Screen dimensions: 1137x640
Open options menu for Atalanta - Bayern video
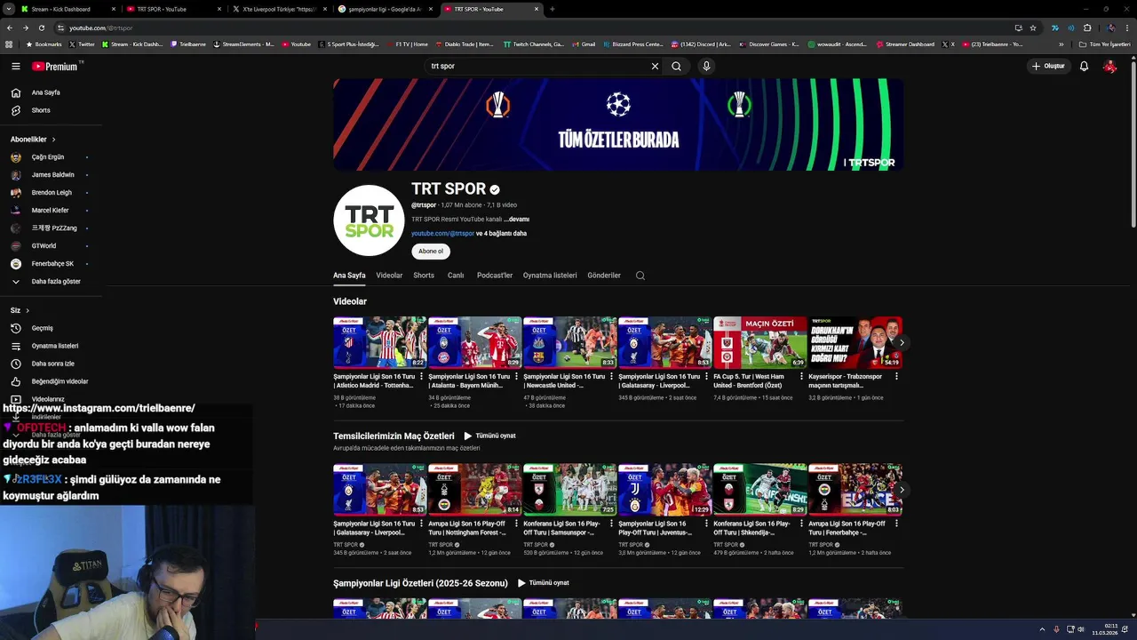(x=516, y=376)
